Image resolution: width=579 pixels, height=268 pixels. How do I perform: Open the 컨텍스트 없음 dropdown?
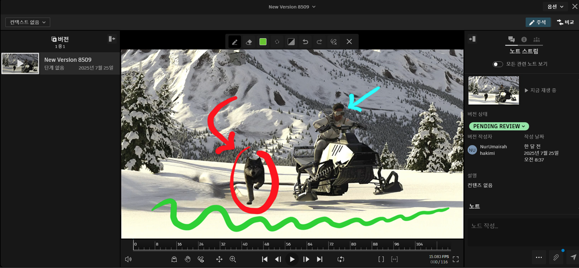click(28, 22)
